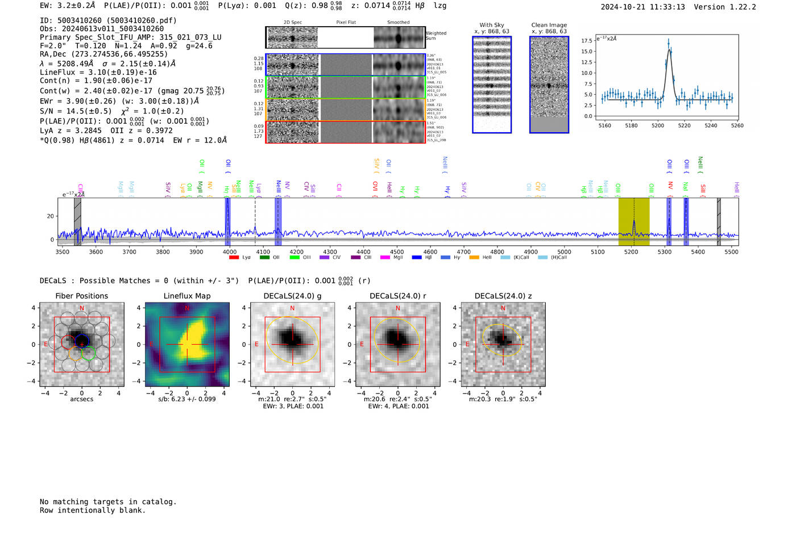Click the MgII magenta legend swatch
Screen dimensions: 796x541
(385, 258)
